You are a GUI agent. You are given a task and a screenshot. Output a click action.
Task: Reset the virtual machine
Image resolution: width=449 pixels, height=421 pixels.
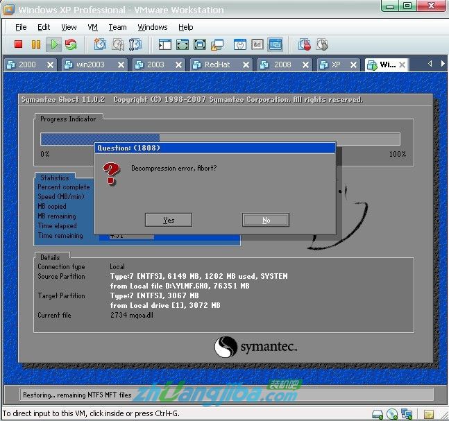click(x=71, y=44)
